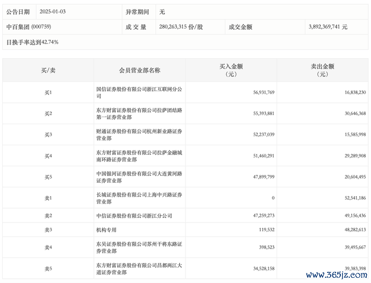Select buy amount 34,528,158
This screenshot has height=283, width=371.
point(264,268)
